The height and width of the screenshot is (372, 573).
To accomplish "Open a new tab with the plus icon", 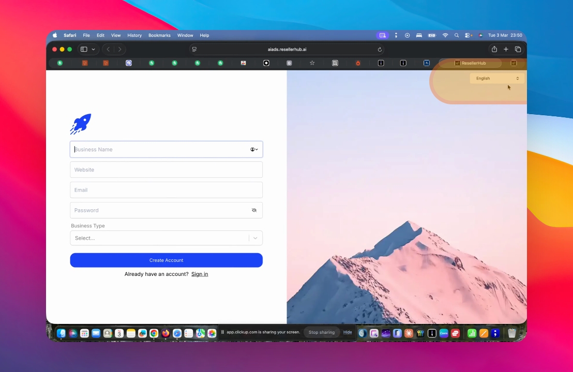I will (x=506, y=49).
